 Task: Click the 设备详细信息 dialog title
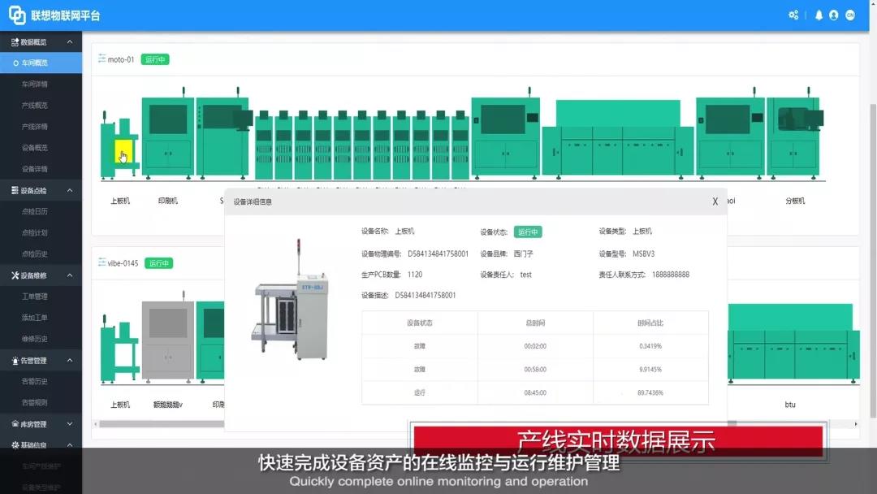pyautogui.click(x=253, y=202)
